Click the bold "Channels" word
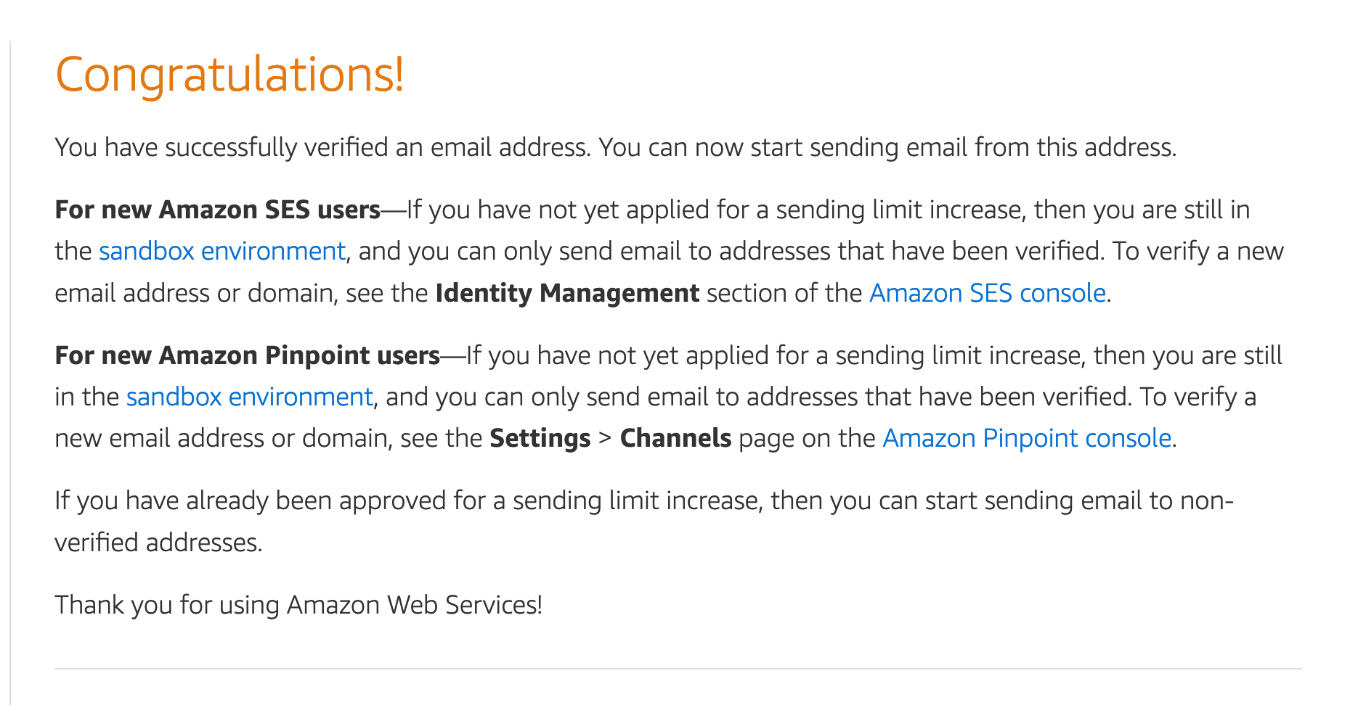 click(675, 438)
